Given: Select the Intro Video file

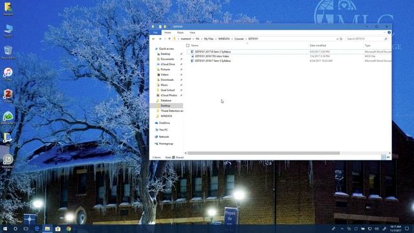Looking at the screenshot, I should pos(212,56).
